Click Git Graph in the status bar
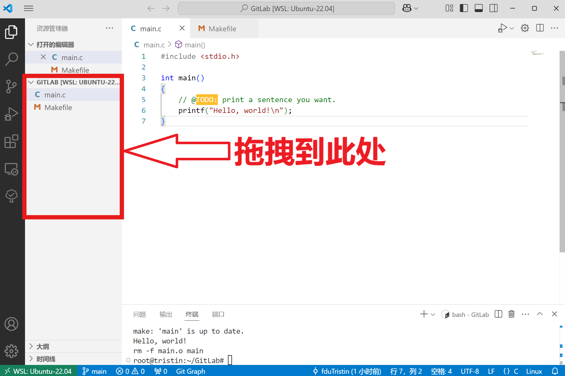565x376 pixels. click(x=191, y=371)
